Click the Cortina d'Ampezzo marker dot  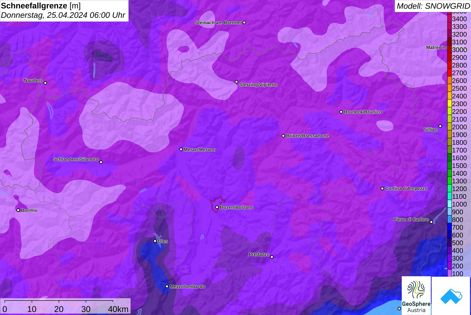pos(382,188)
